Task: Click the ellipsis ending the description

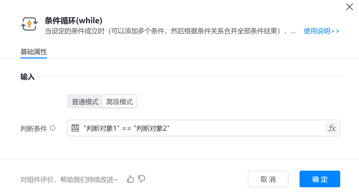Action: [x=293, y=32]
